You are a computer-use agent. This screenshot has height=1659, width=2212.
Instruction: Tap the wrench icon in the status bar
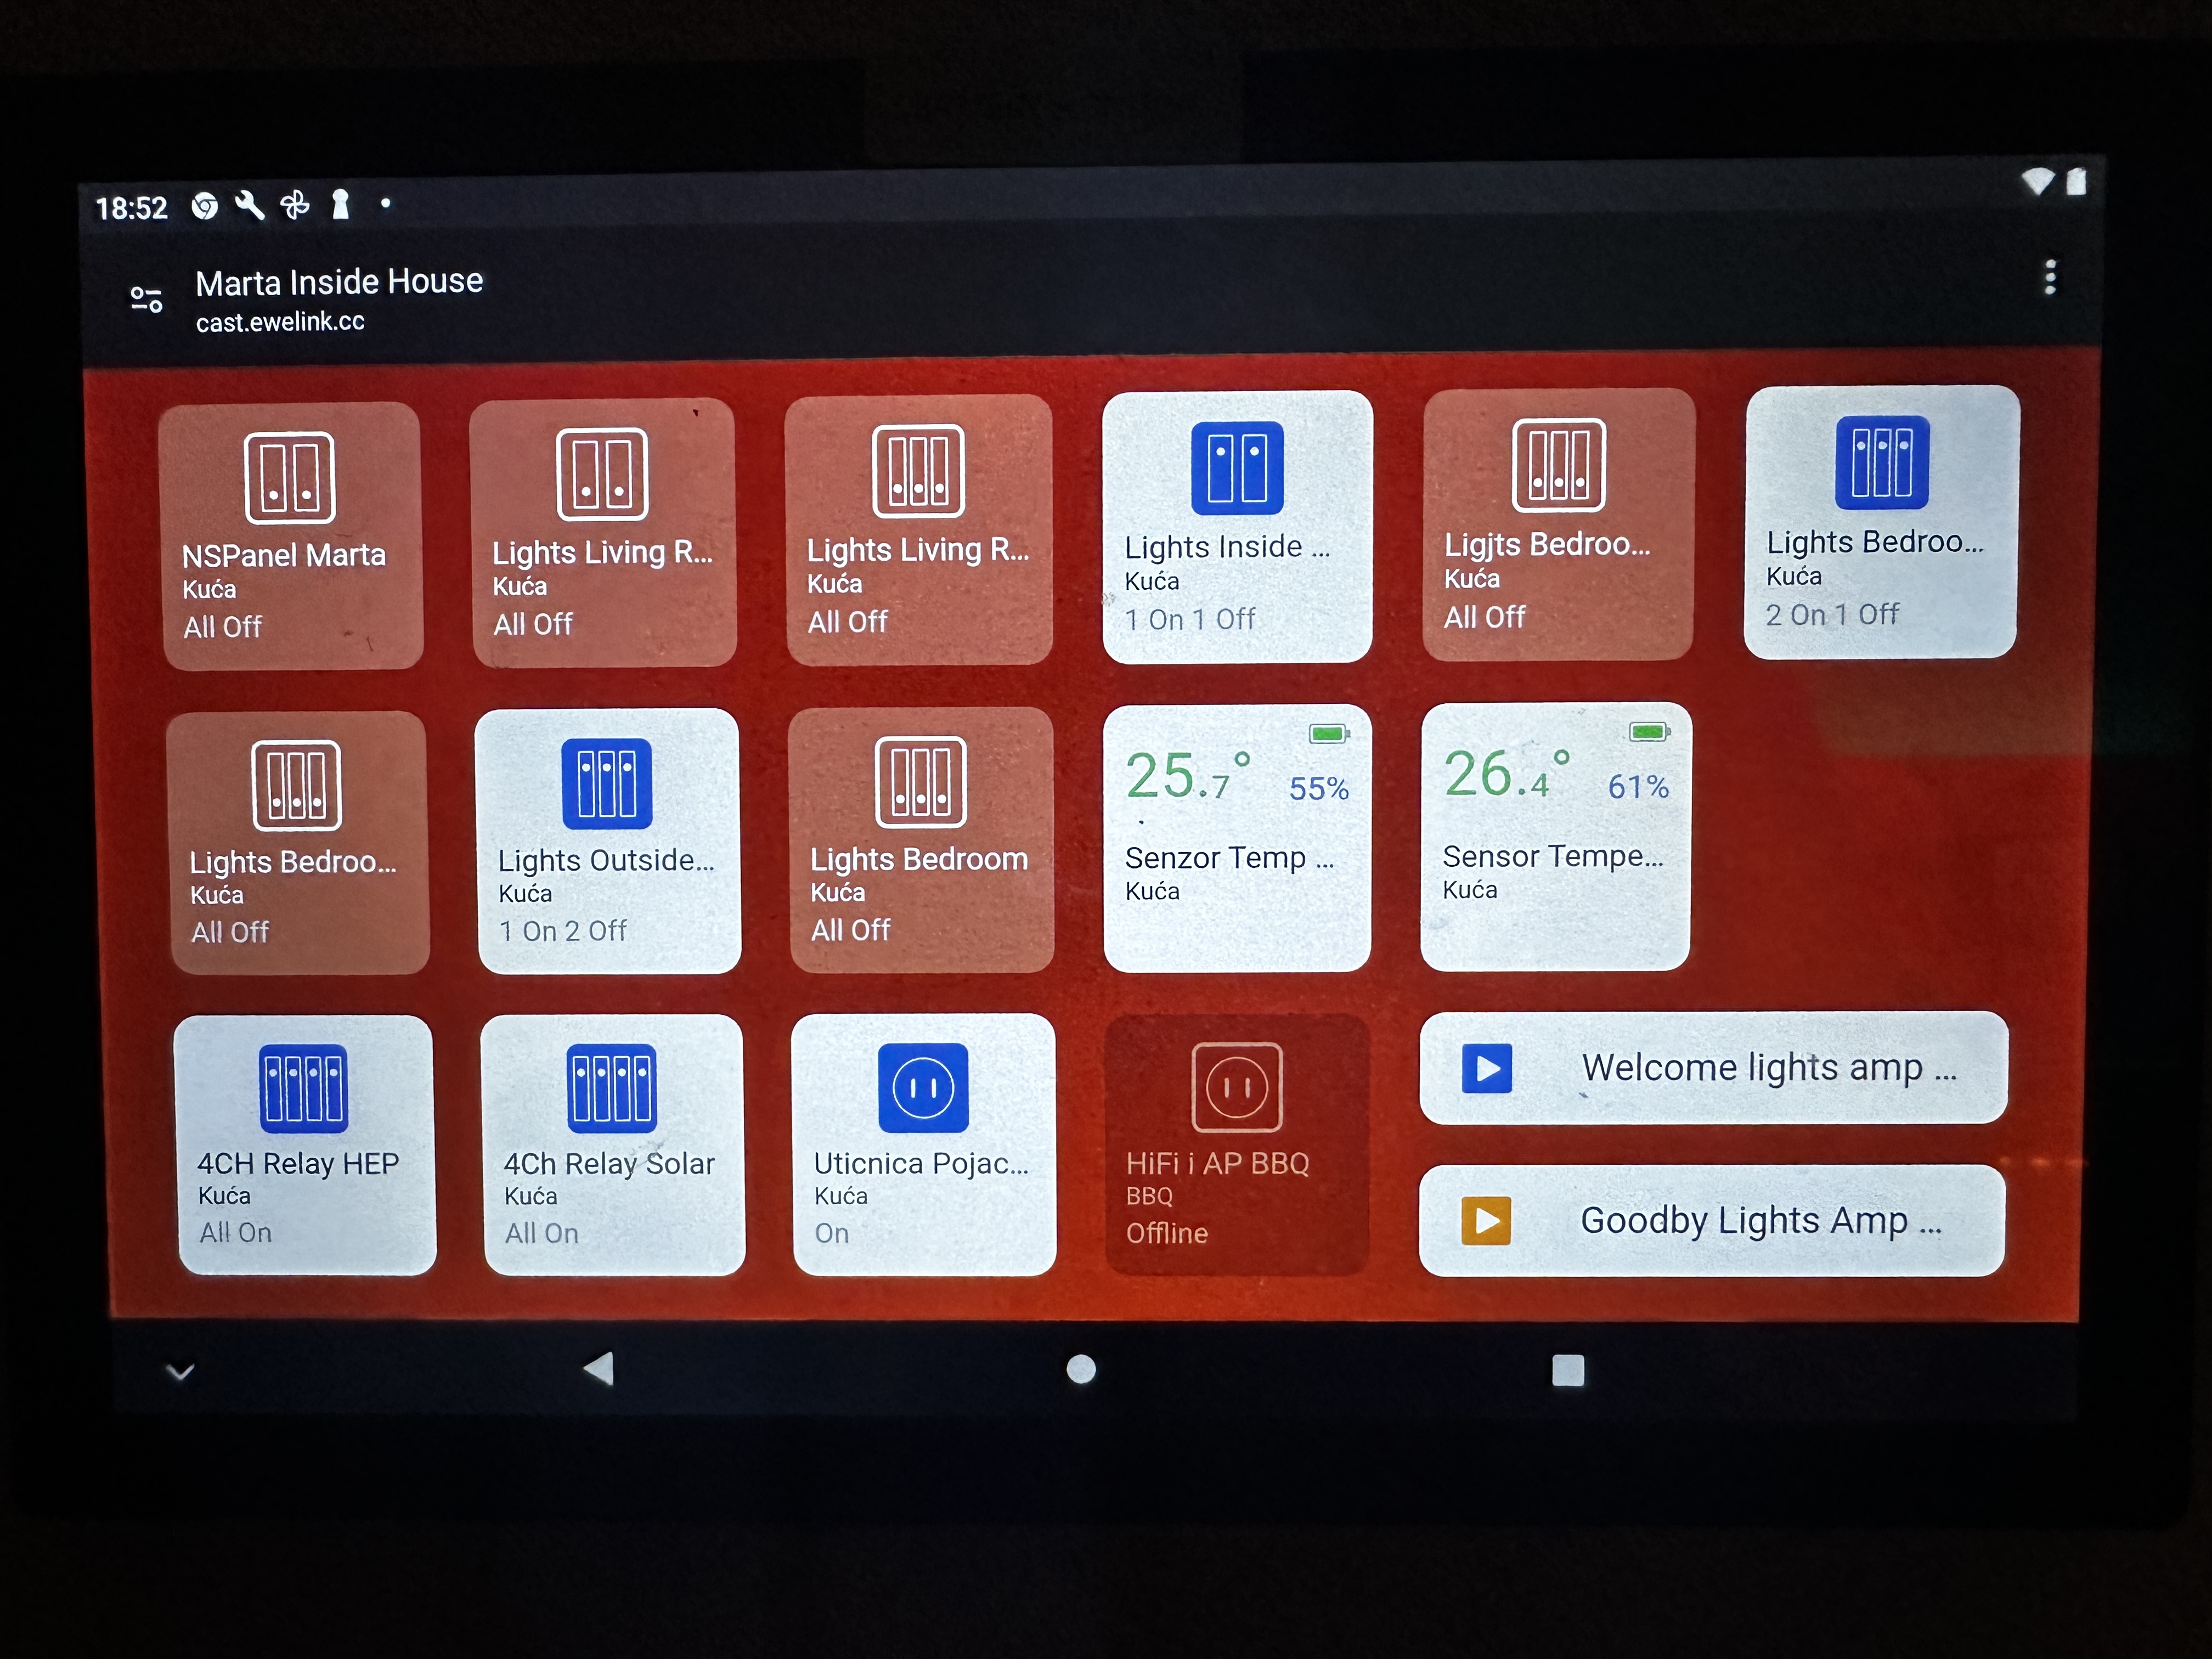click(x=249, y=205)
